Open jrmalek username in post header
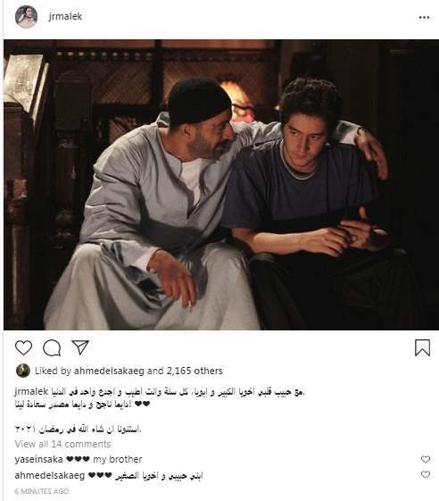The width and height of the screenshot is (439, 501). [x=65, y=16]
